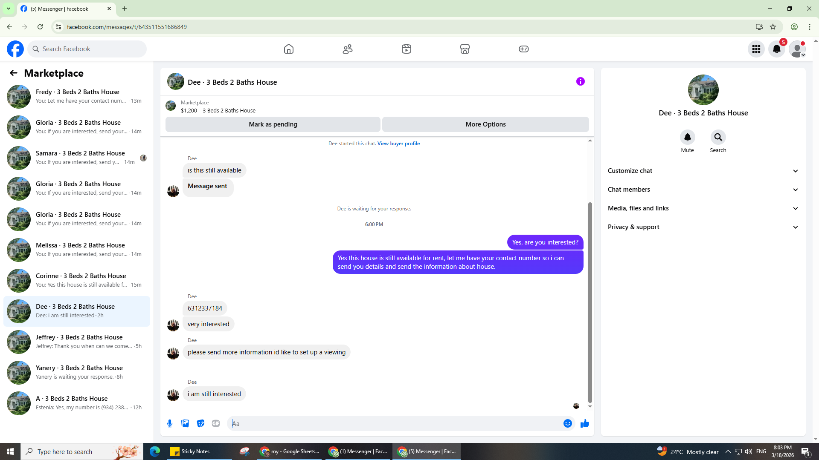The image size is (819, 460).
Task: Click the voice clip microphone icon
Action: (170, 423)
